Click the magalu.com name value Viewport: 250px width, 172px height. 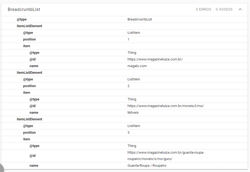pos(137,66)
